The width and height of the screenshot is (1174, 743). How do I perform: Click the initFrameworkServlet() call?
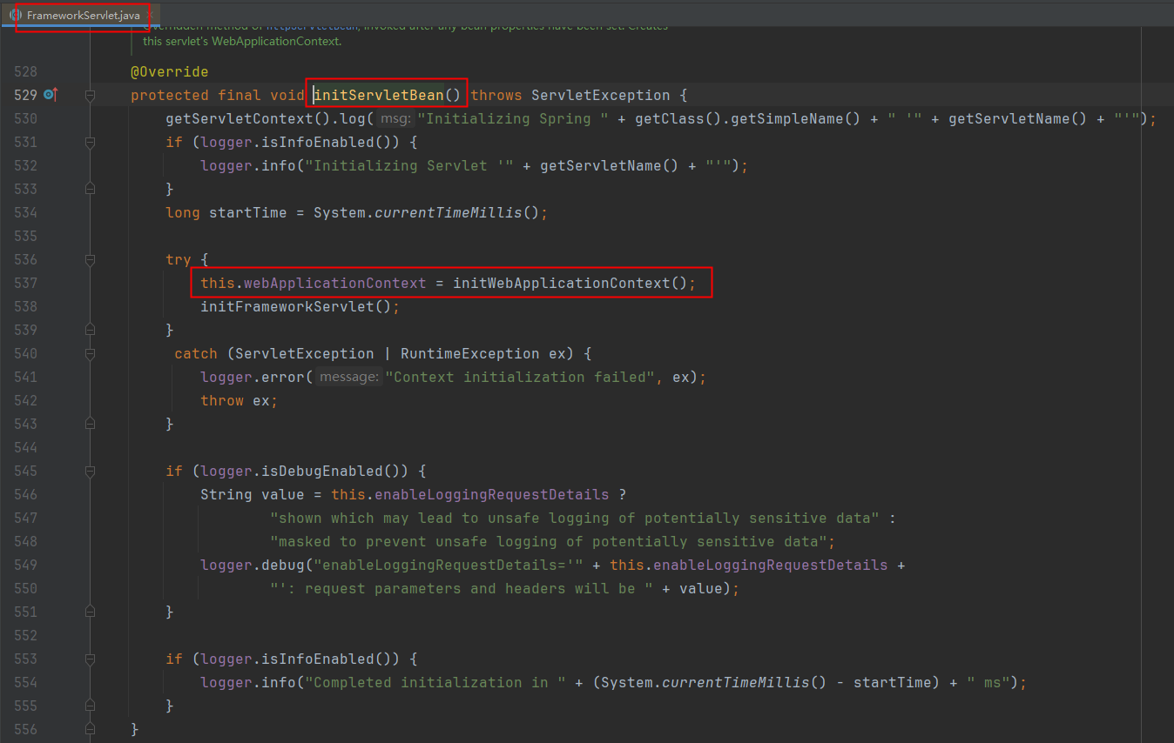click(x=296, y=306)
